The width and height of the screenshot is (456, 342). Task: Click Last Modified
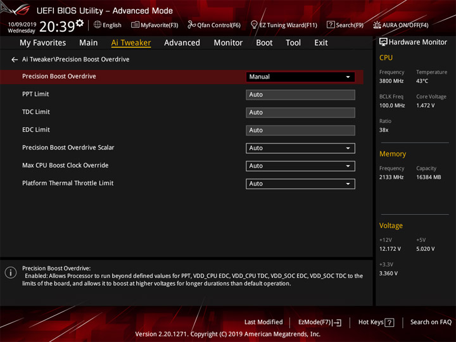pyautogui.click(x=263, y=322)
